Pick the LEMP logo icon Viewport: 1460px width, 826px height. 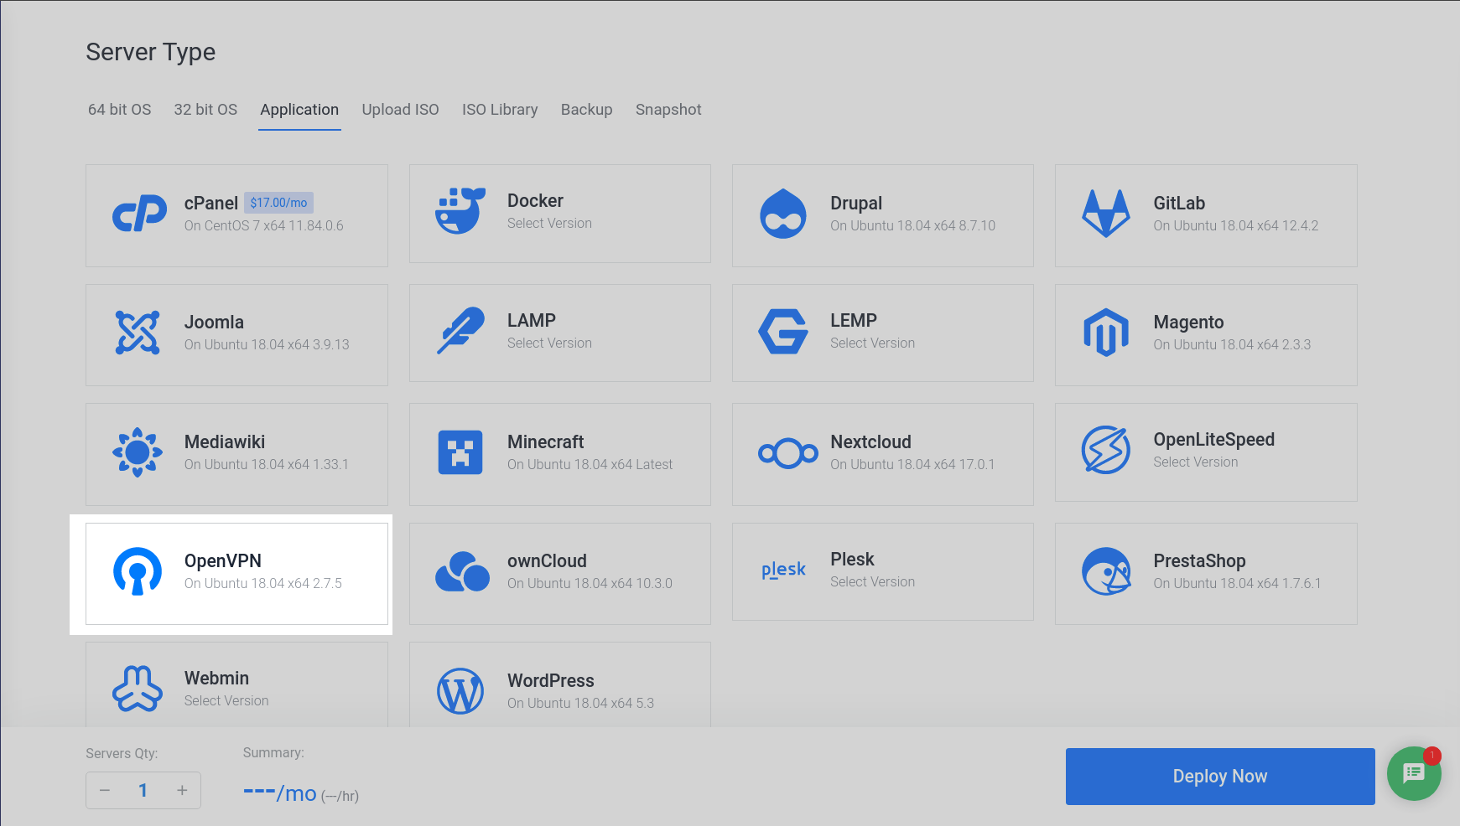pyautogui.click(x=783, y=331)
